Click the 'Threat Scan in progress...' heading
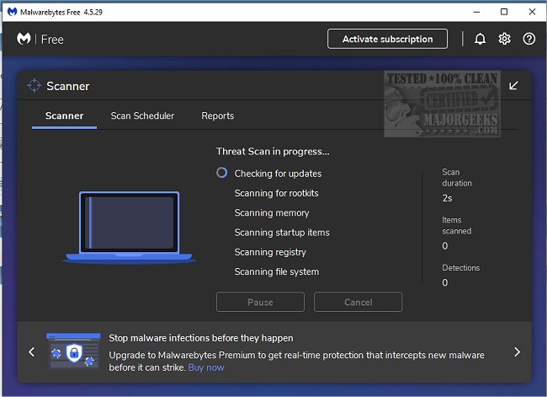The width and height of the screenshot is (547, 397). click(273, 152)
